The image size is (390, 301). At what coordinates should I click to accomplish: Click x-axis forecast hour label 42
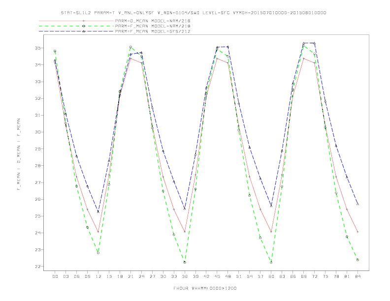(206, 276)
